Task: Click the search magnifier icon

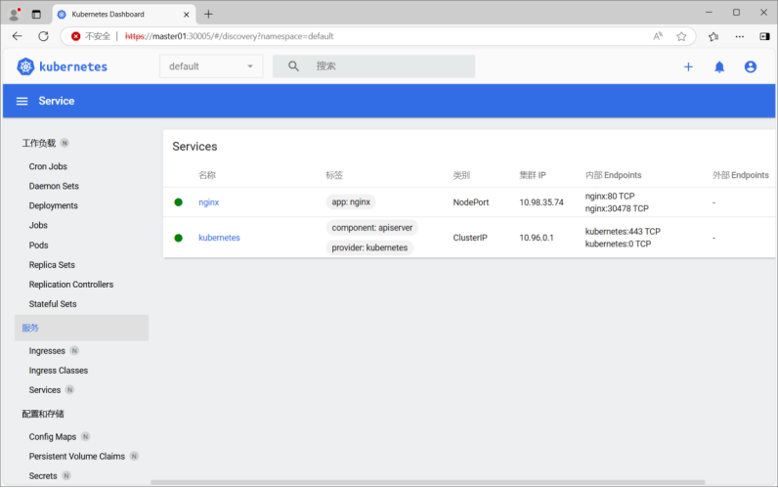Action: [294, 67]
